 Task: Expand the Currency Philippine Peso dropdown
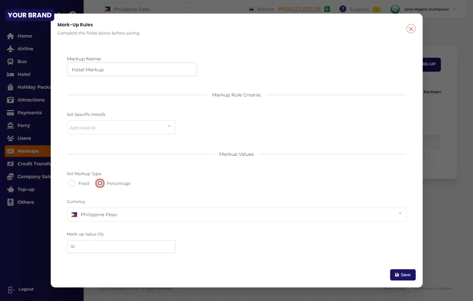tap(236, 215)
